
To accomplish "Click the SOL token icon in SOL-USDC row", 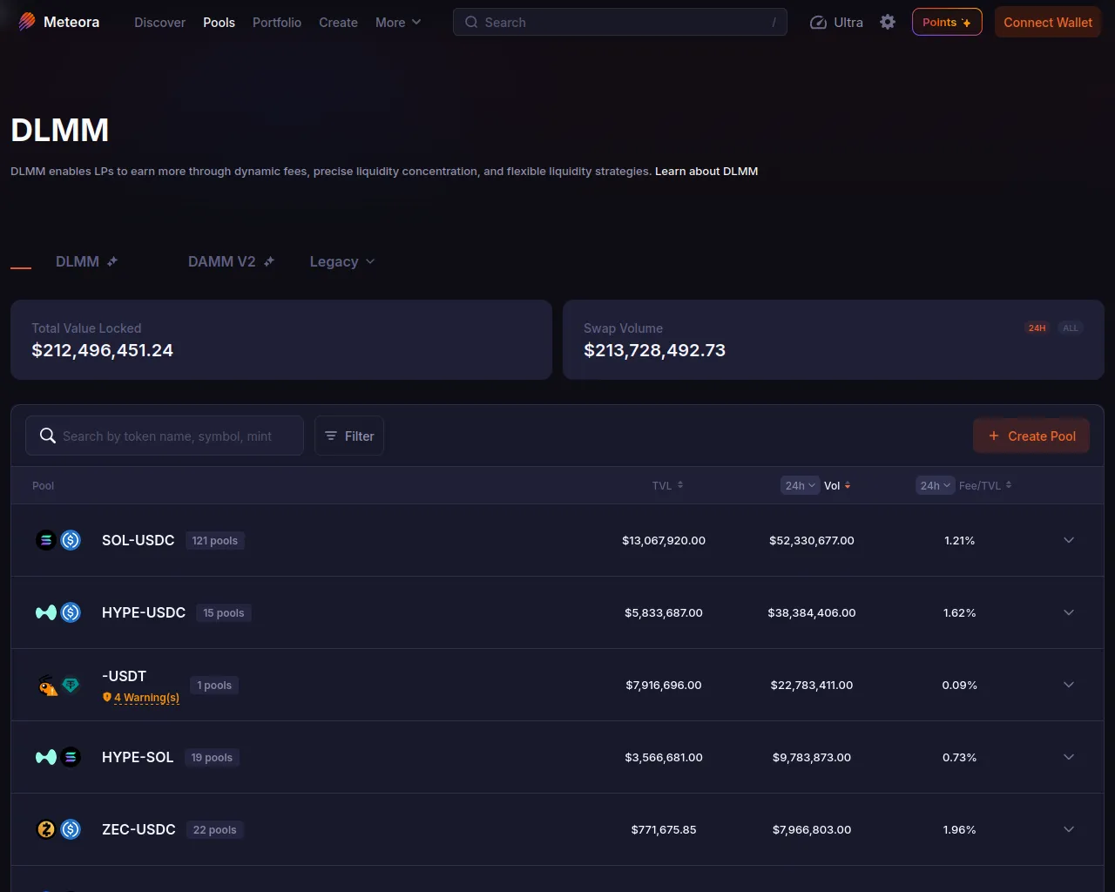I will click(x=46, y=540).
